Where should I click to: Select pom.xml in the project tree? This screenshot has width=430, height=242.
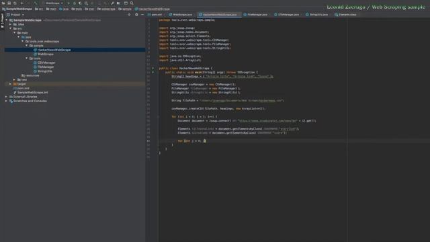pyautogui.click(x=23, y=88)
